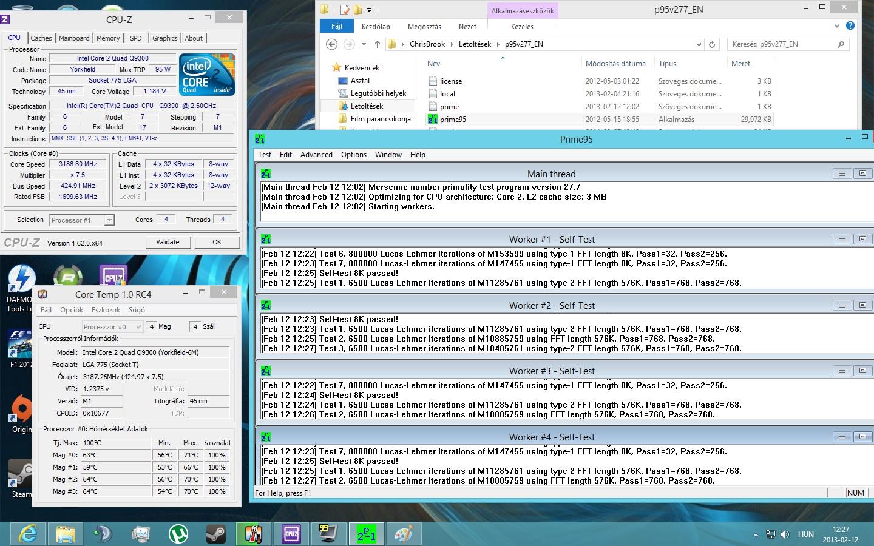
Task: Open the Advanced menu in Prime95
Action: click(x=316, y=155)
